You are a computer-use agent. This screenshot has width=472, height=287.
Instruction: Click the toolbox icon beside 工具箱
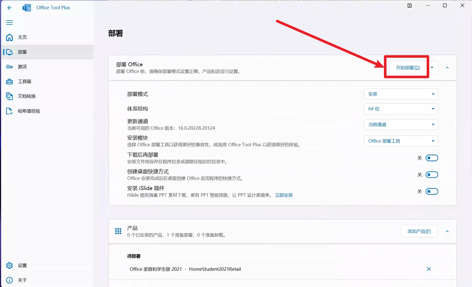[10, 82]
